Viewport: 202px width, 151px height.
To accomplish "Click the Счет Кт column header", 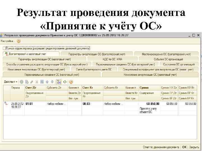I will [92, 88].
